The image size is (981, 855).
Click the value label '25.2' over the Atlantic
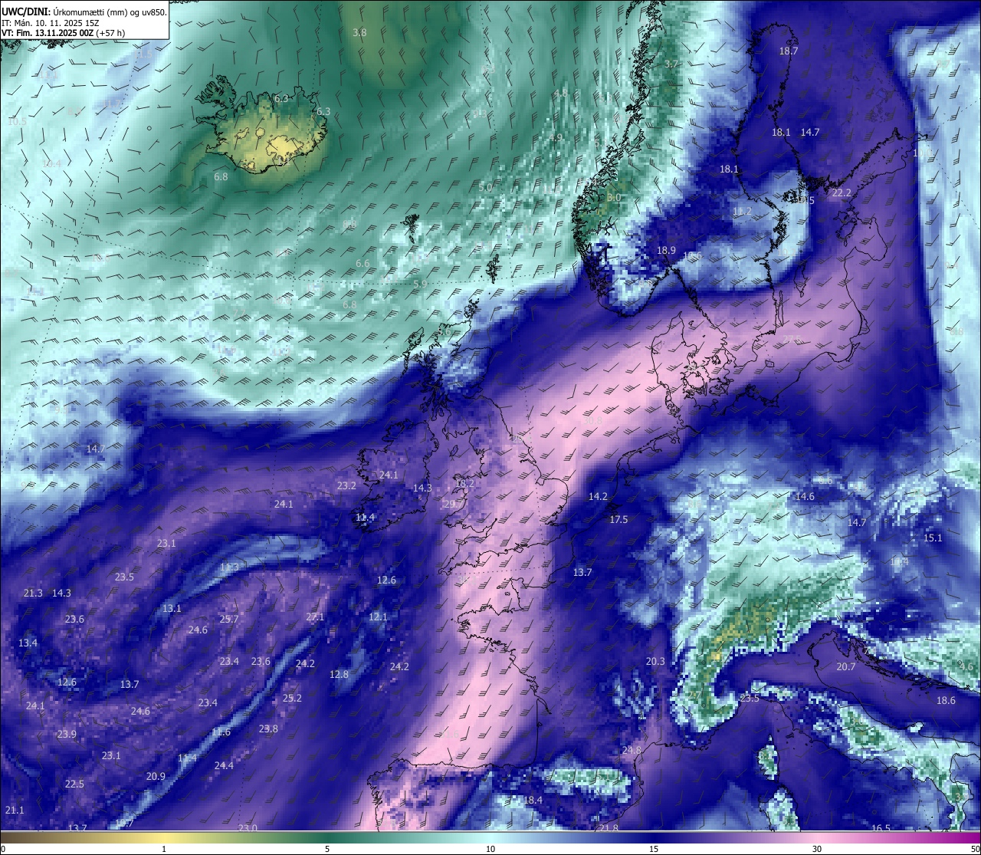click(x=292, y=699)
